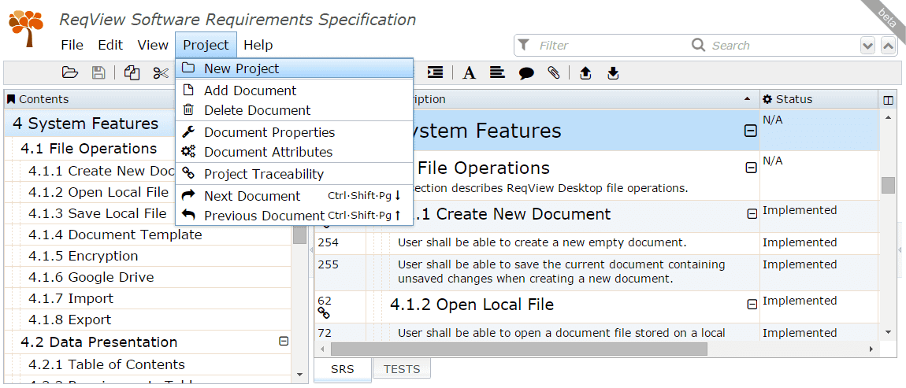
Task: Collapse 4.2 Data Presentation in contents tree
Action: tap(284, 342)
